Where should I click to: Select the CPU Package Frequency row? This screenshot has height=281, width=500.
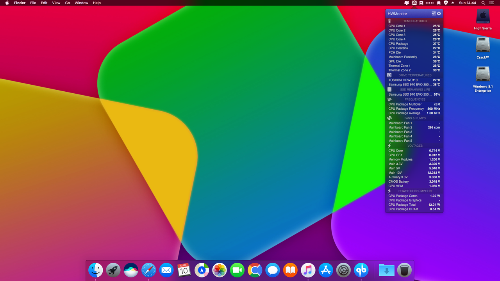pos(414,109)
